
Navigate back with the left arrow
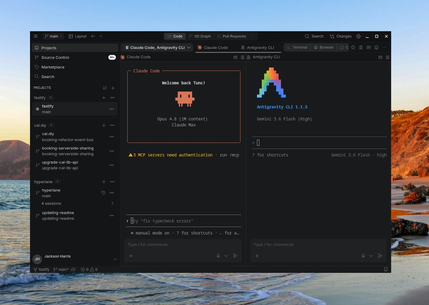[93, 36]
